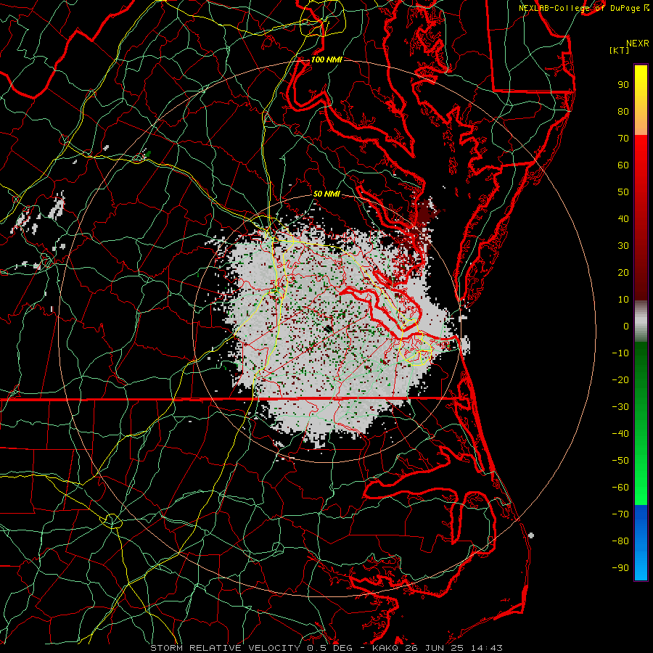This screenshot has width=653, height=653.
Task: Click the '50 NMI' range ring label
Action: tap(326, 194)
